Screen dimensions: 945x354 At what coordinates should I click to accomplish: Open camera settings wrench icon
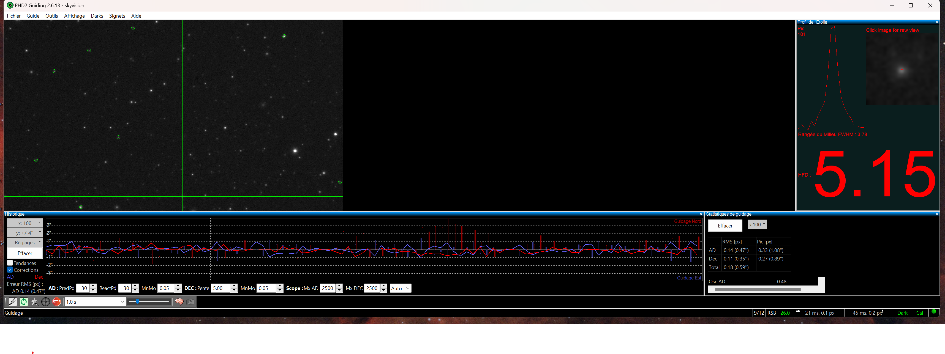(190, 301)
